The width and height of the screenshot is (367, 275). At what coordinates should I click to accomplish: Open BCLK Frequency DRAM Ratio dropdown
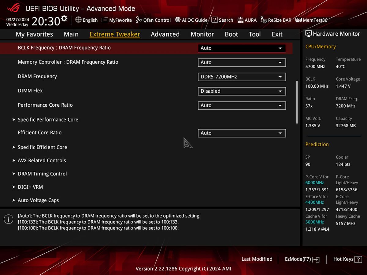(x=242, y=48)
